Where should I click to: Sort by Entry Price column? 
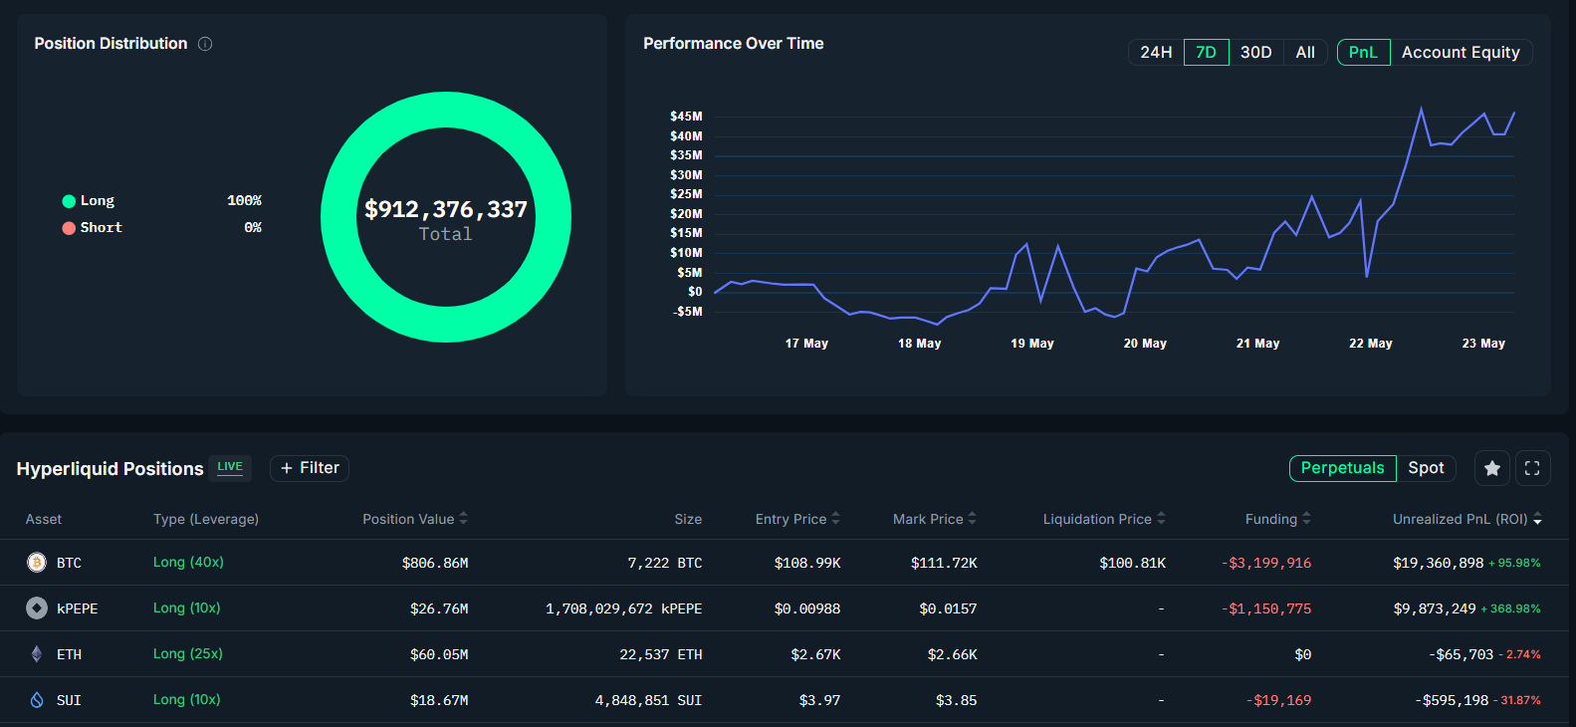point(797,519)
